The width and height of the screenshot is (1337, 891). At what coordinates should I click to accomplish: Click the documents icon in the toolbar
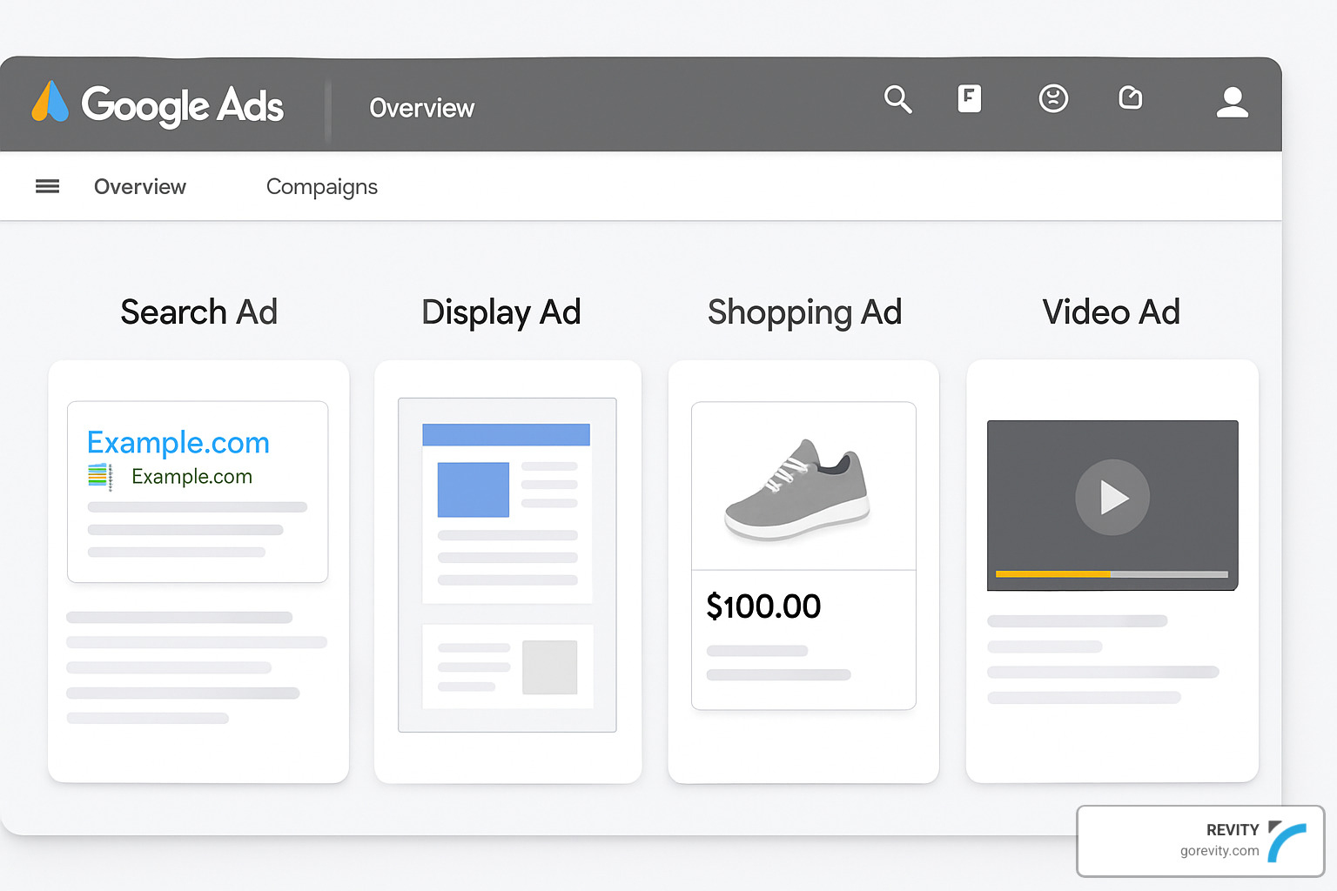970,99
